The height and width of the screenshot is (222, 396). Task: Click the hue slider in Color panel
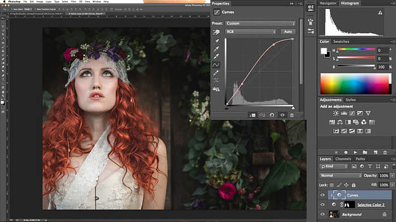tap(356, 50)
